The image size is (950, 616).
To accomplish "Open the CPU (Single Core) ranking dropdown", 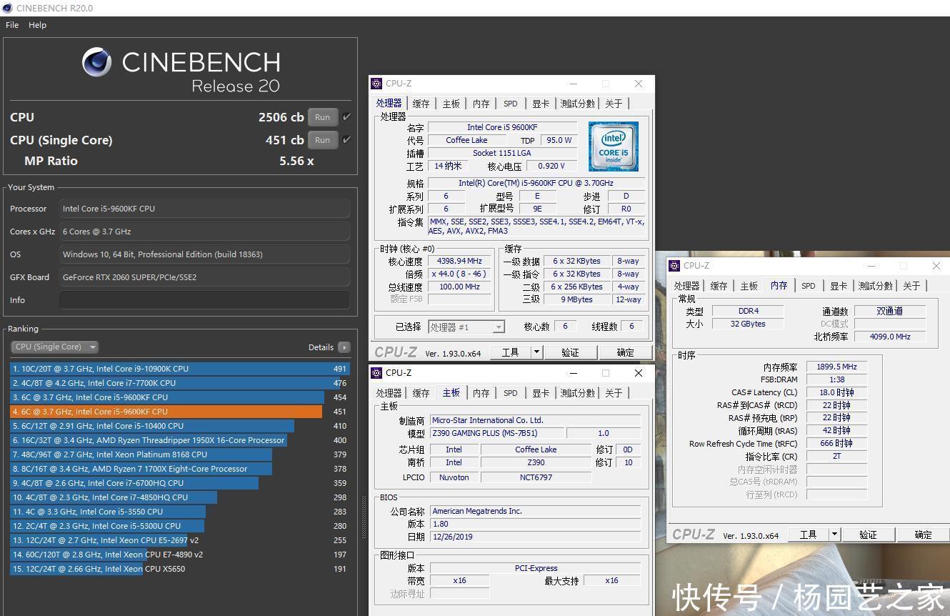I will coord(54,347).
